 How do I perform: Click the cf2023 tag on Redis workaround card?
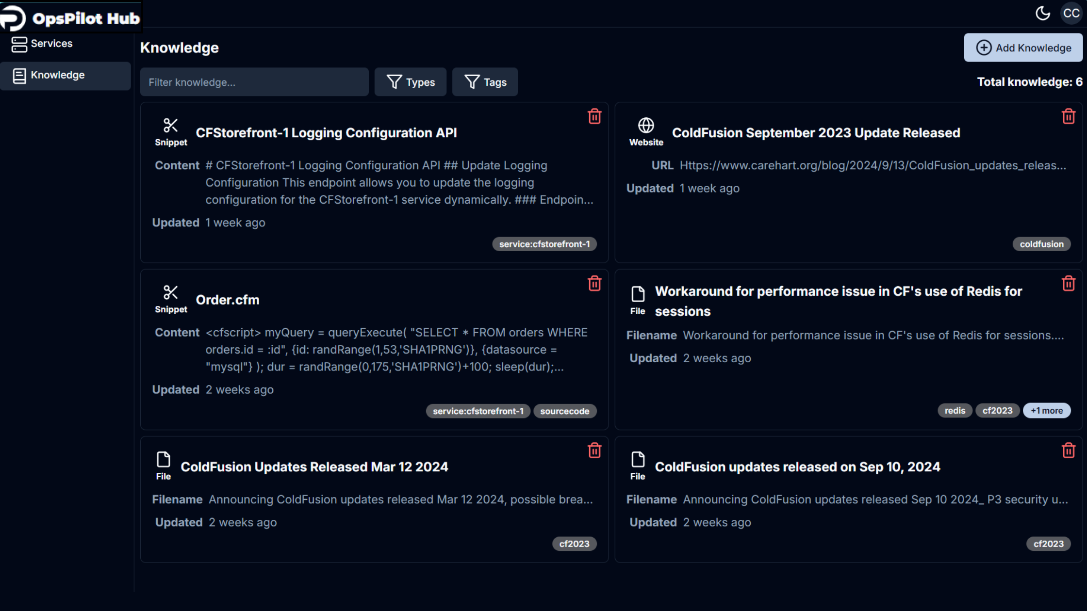coord(998,411)
